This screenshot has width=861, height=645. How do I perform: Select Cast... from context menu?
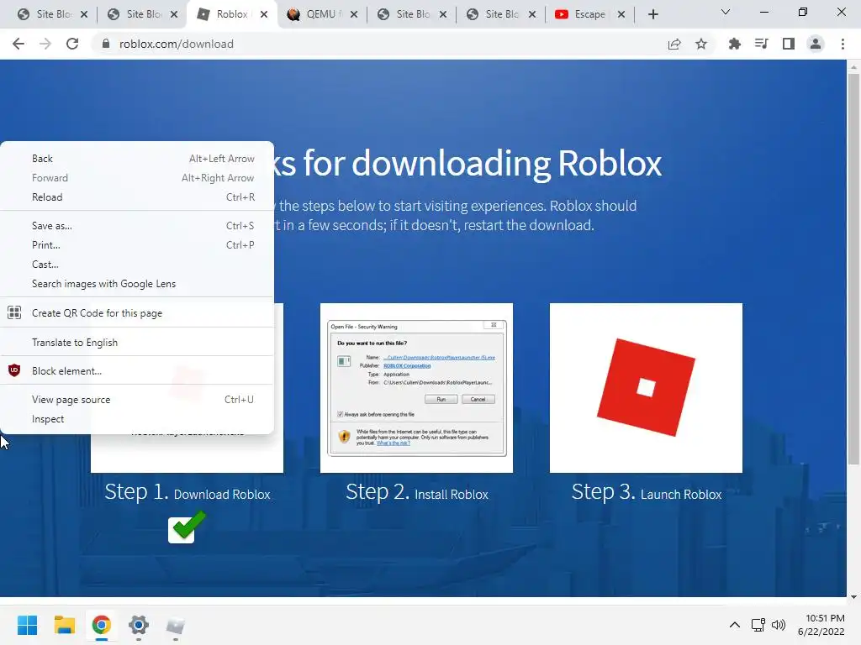(x=137, y=265)
